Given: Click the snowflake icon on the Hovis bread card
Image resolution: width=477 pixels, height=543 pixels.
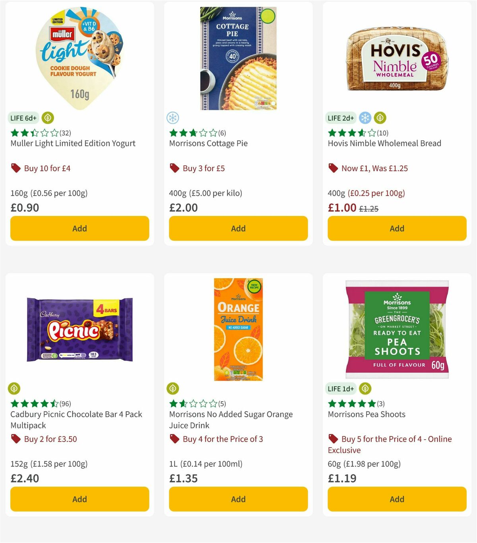Looking at the screenshot, I should pos(364,118).
